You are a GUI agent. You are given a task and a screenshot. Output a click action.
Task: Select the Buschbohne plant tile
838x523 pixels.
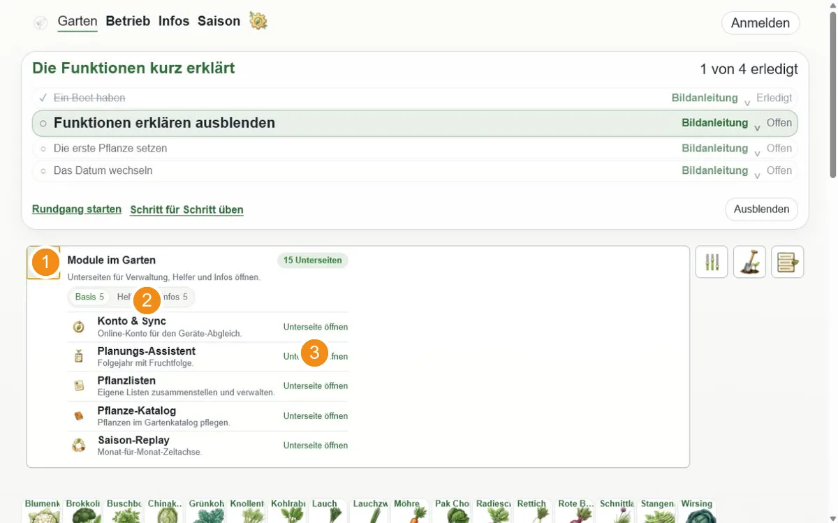(x=124, y=511)
